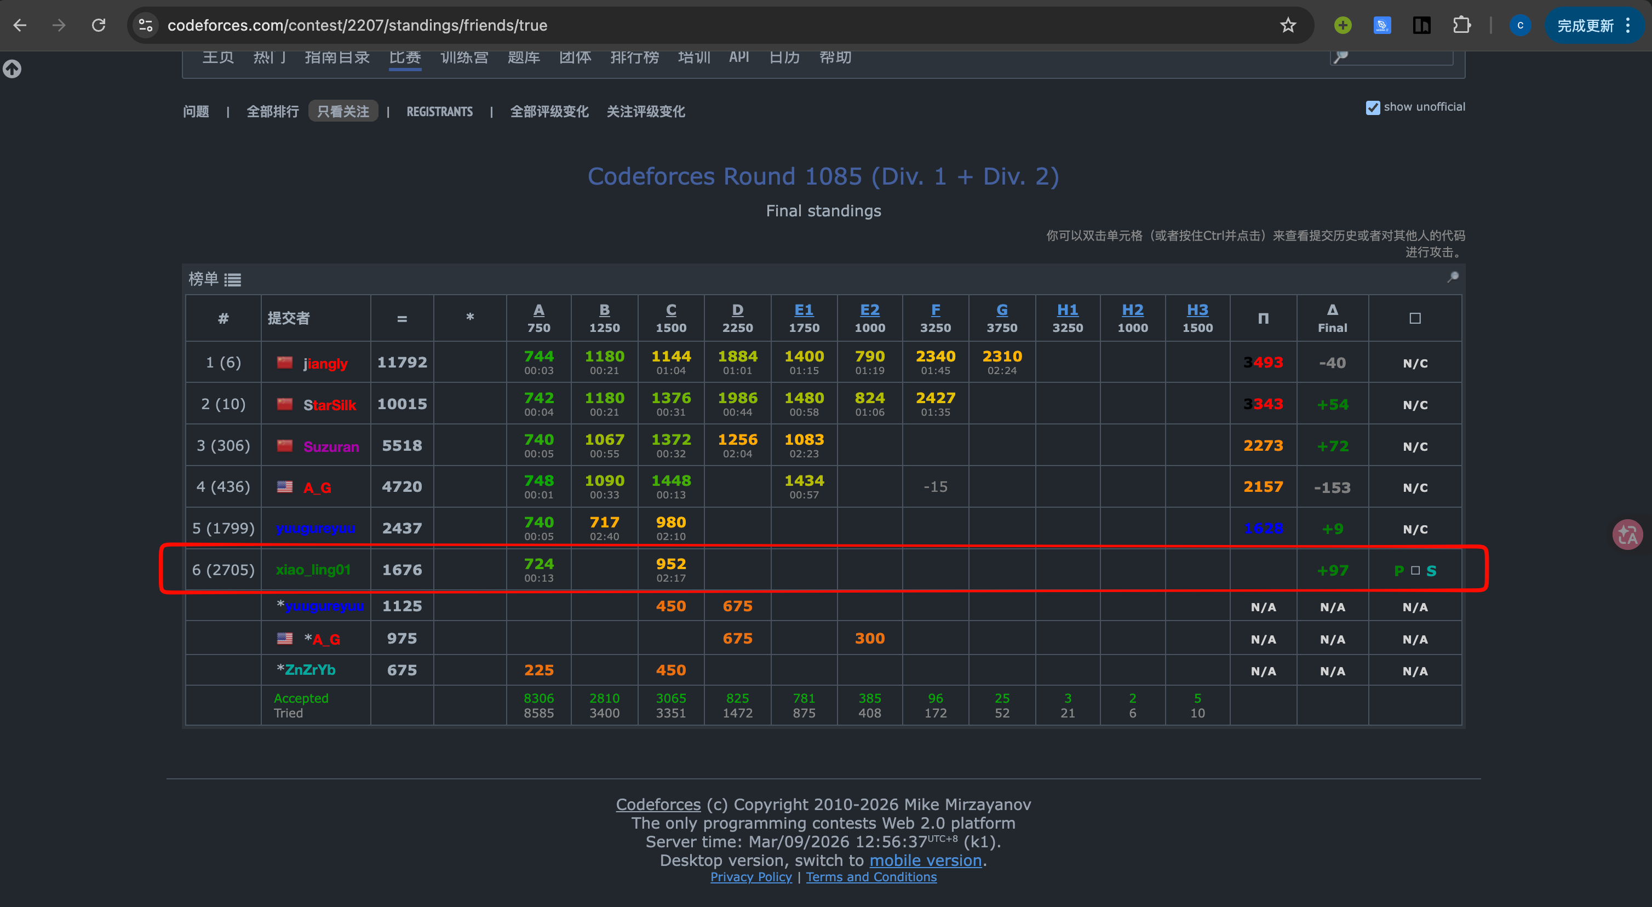Uncheck the show unofficial checkbox
The image size is (1652, 907).
(1373, 107)
